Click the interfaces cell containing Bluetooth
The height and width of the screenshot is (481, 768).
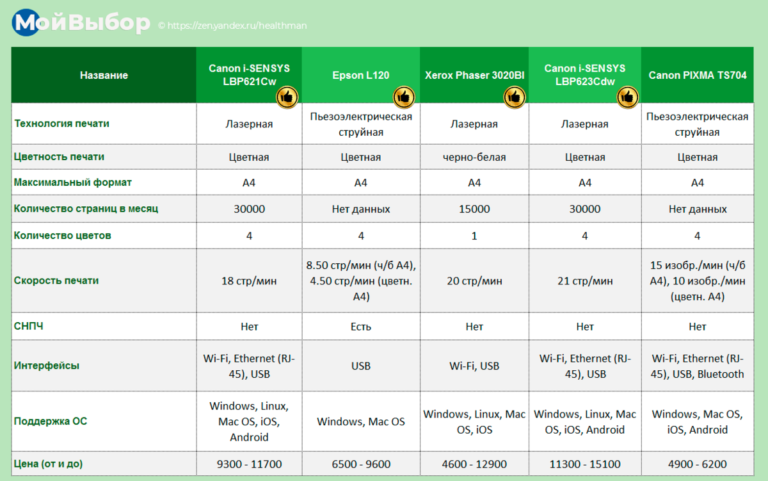point(698,366)
